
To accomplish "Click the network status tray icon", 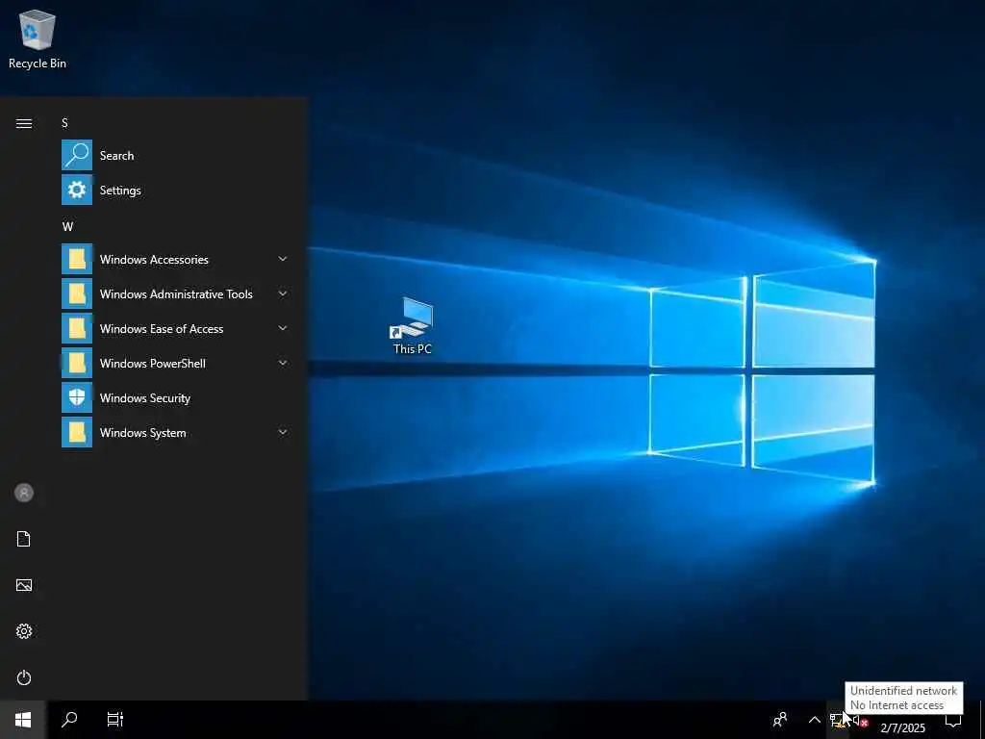I will coord(838,720).
